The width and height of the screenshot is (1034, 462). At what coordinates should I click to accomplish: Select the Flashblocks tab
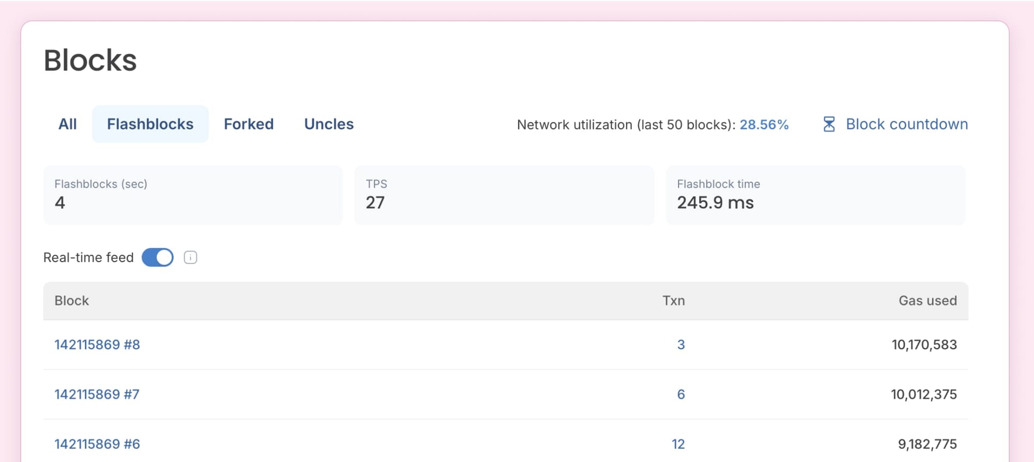click(x=150, y=124)
